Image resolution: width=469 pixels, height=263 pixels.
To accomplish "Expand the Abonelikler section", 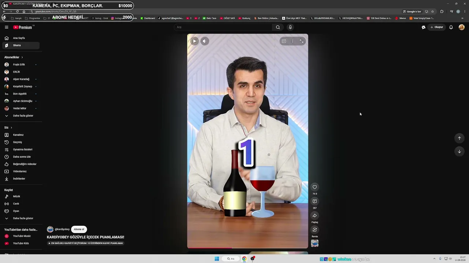I will [14, 57].
